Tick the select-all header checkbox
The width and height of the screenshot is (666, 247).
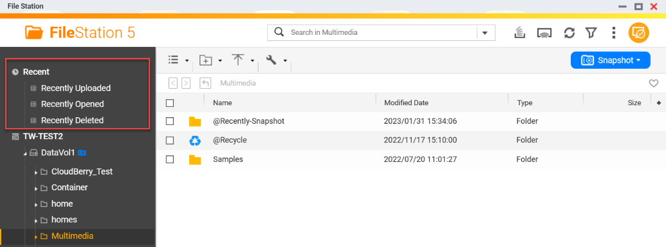170,103
